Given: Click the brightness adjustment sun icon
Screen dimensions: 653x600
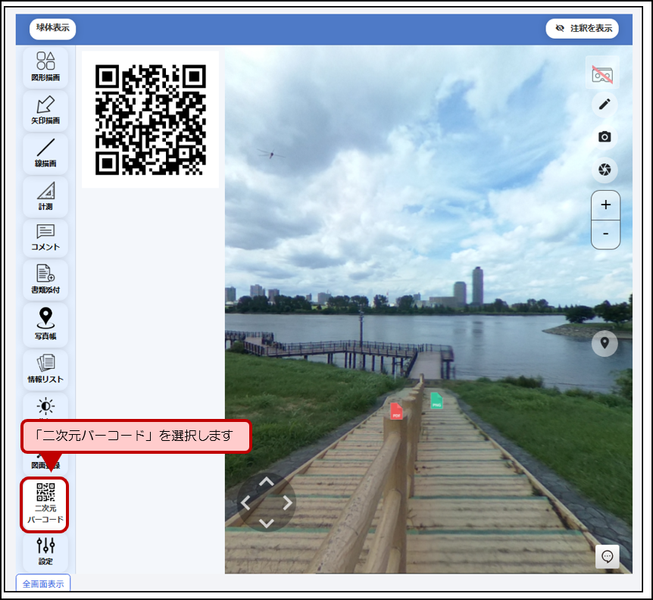Looking at the screenshot, I should click(x=45, y=406).
